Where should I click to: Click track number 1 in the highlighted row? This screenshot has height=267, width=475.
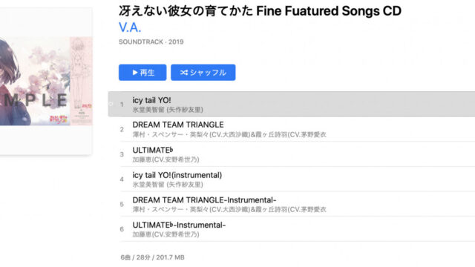coord(122,105)
